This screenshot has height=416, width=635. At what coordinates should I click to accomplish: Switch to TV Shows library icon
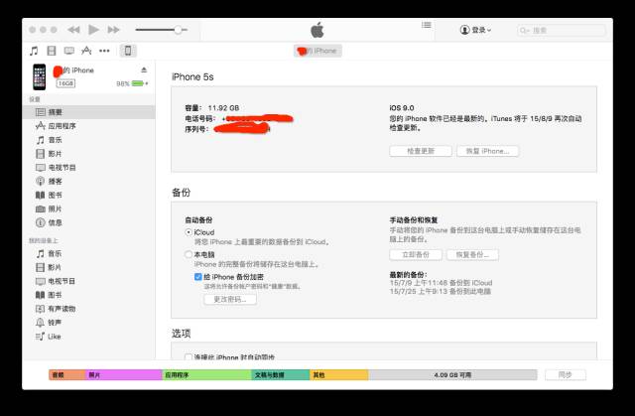pos(69,51)
